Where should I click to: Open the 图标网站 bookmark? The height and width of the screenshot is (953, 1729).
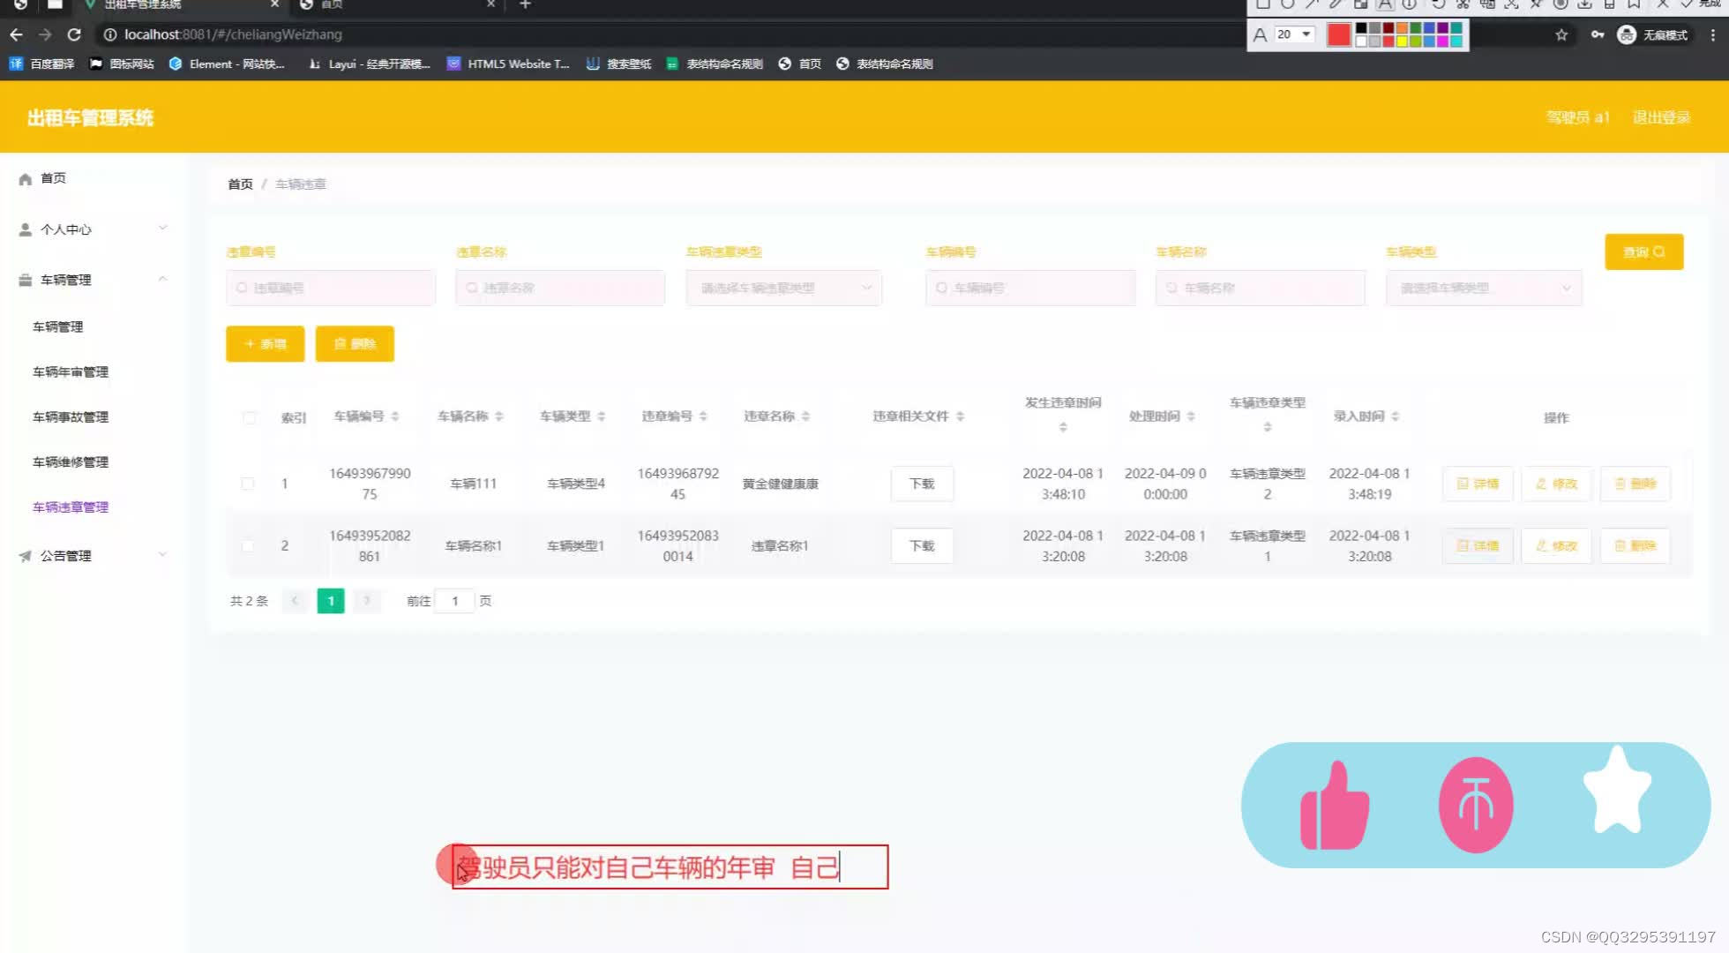[122, 64]
